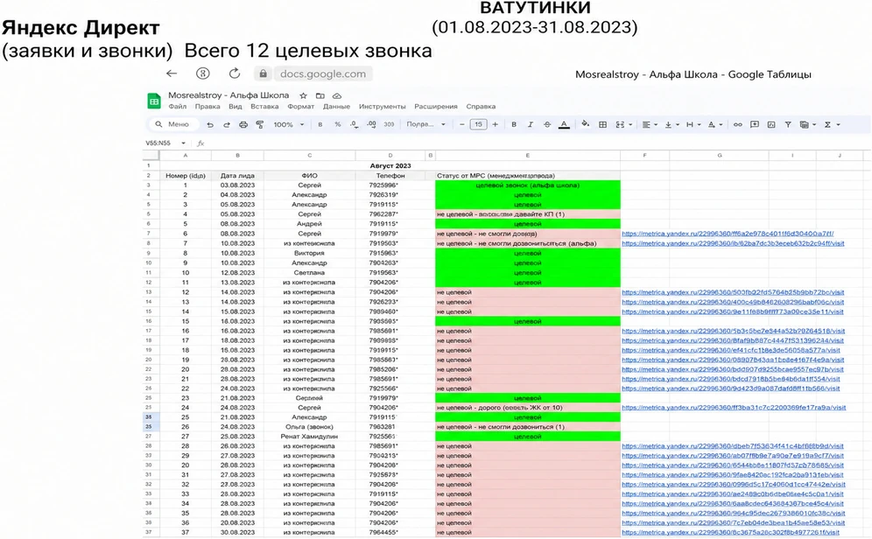Open more number formats menu
The height and width of the screenshot is (539, 872).
pos(389,124)
